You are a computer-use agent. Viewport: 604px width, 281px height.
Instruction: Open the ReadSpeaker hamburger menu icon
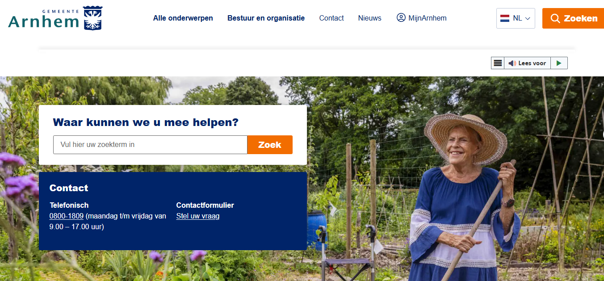click(x=498, y=63)
